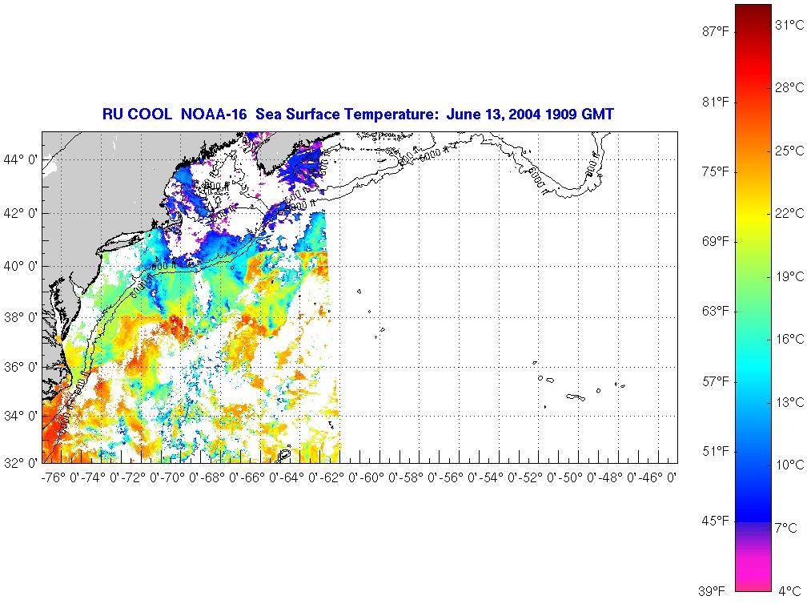Click the 81°F color bar label
The image size is (807, 604).
point(716,102)
